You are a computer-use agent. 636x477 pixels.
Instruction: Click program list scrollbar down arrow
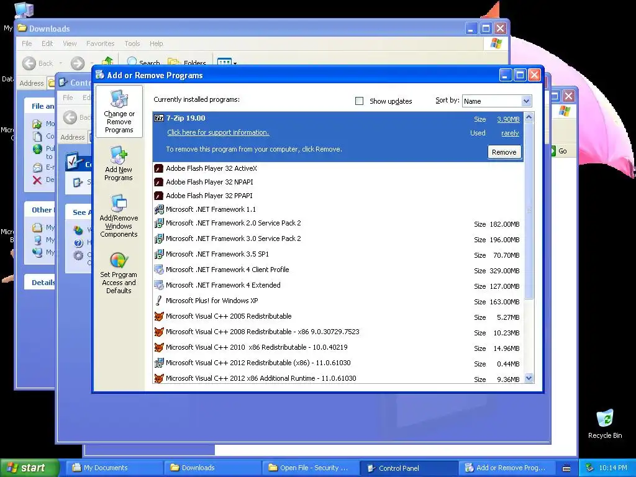click(529, 378)
